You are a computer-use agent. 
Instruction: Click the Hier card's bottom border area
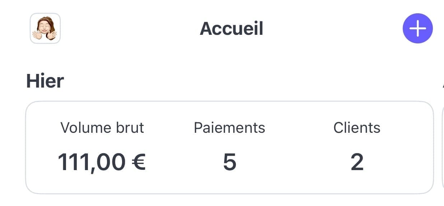(230, 193)
